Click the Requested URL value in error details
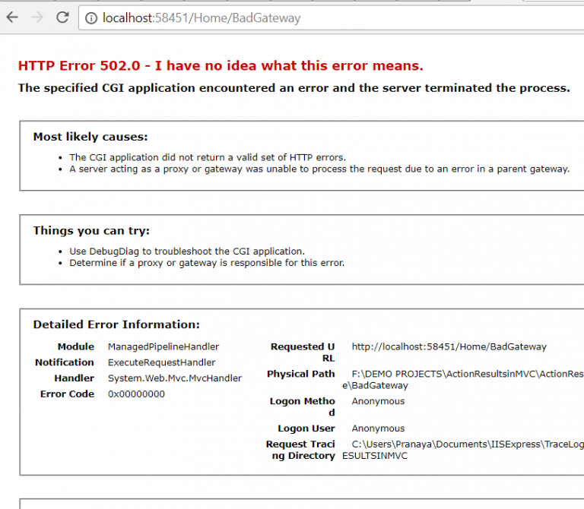This screenshot has width=584, height=509. (449, 346)
